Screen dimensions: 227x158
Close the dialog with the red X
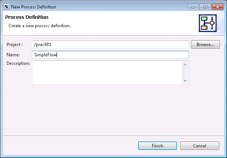[x=217, y=7]
